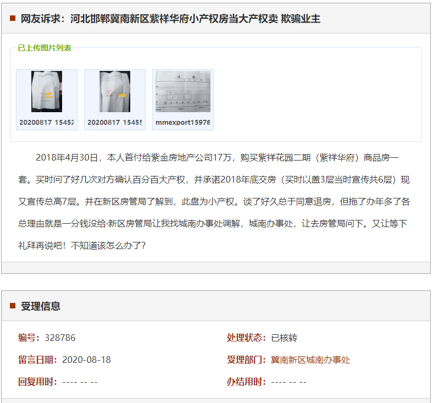The height and width of the screenshot is (403, 433).
Task: Open the 冀南新区城南办事处 department link
Action: tap(310, 360)
